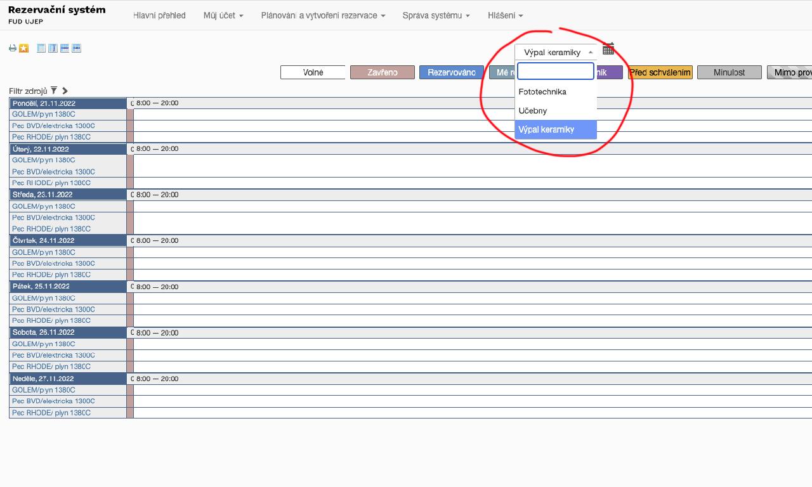Expand the chevron arrow next to filter funnel
The height and width of the screenshot is (487, 812).
tap(65, 91)
